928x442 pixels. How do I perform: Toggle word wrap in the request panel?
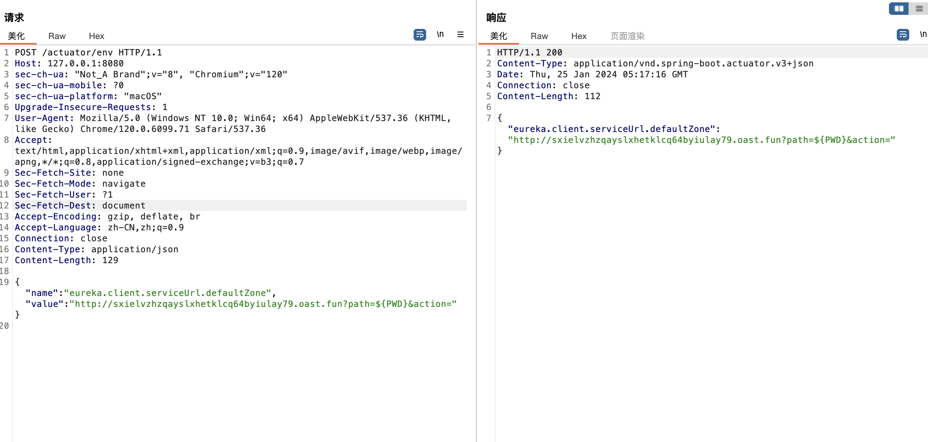pyautogui.click(x=420, y=35)
